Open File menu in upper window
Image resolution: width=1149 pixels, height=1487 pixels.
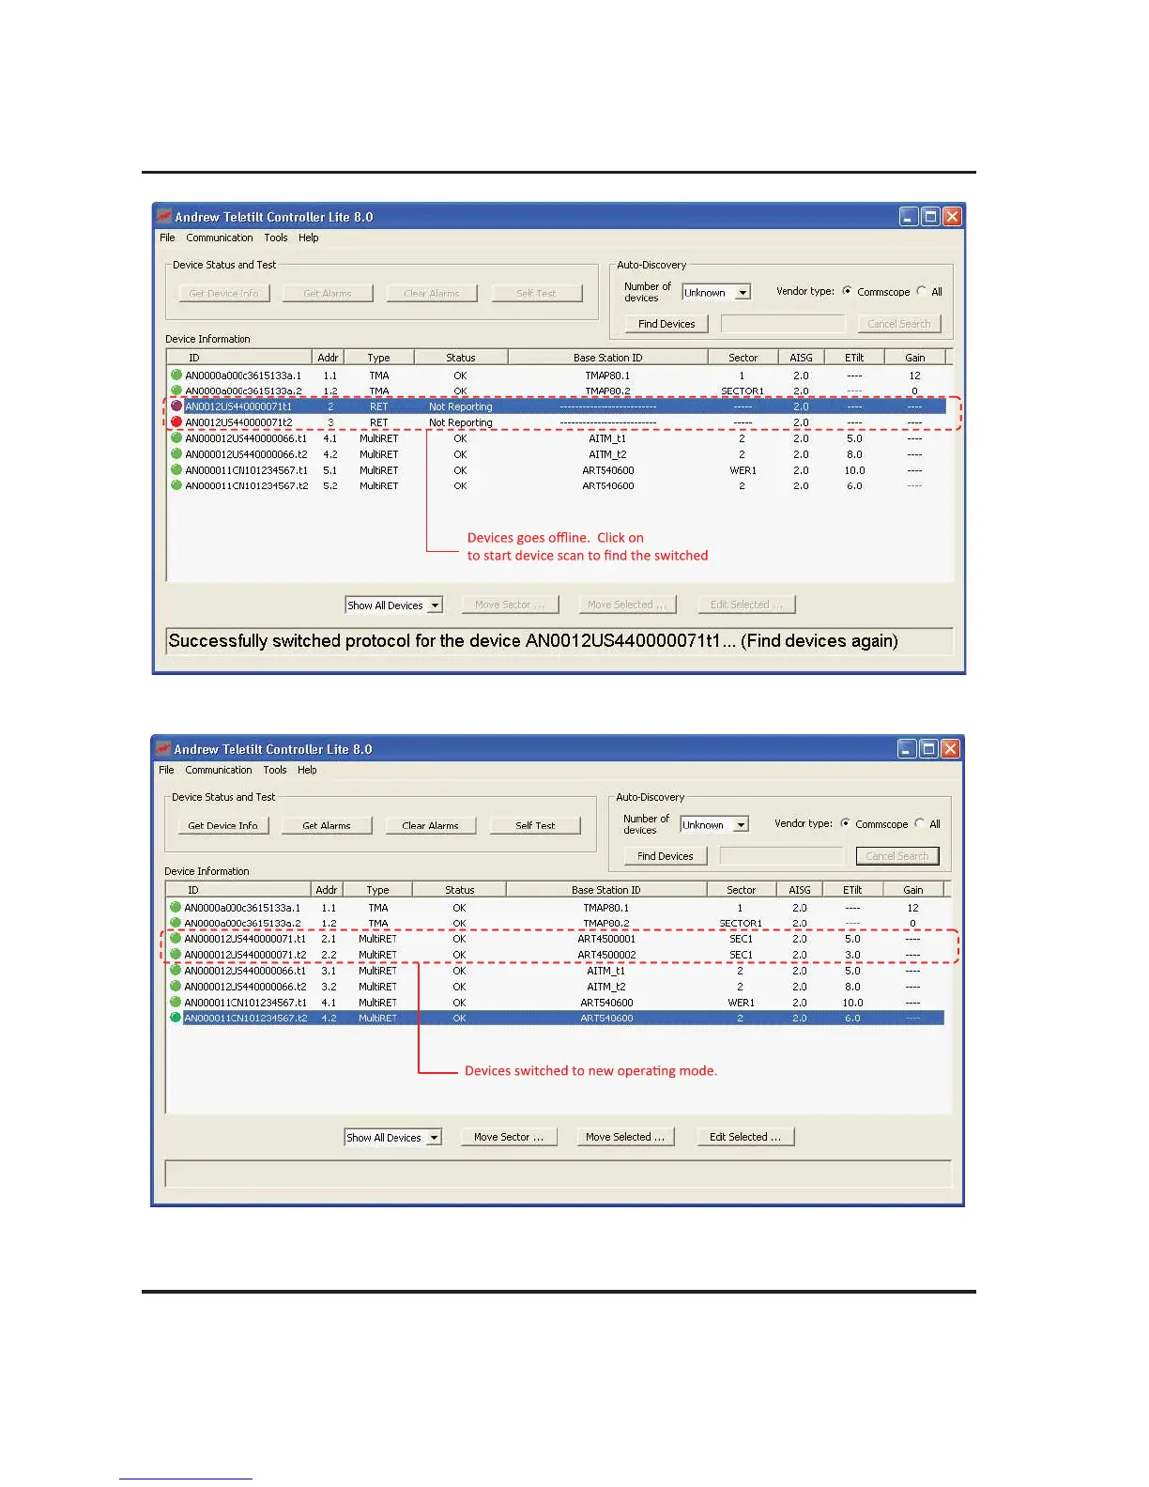click(x=167, y=238)
